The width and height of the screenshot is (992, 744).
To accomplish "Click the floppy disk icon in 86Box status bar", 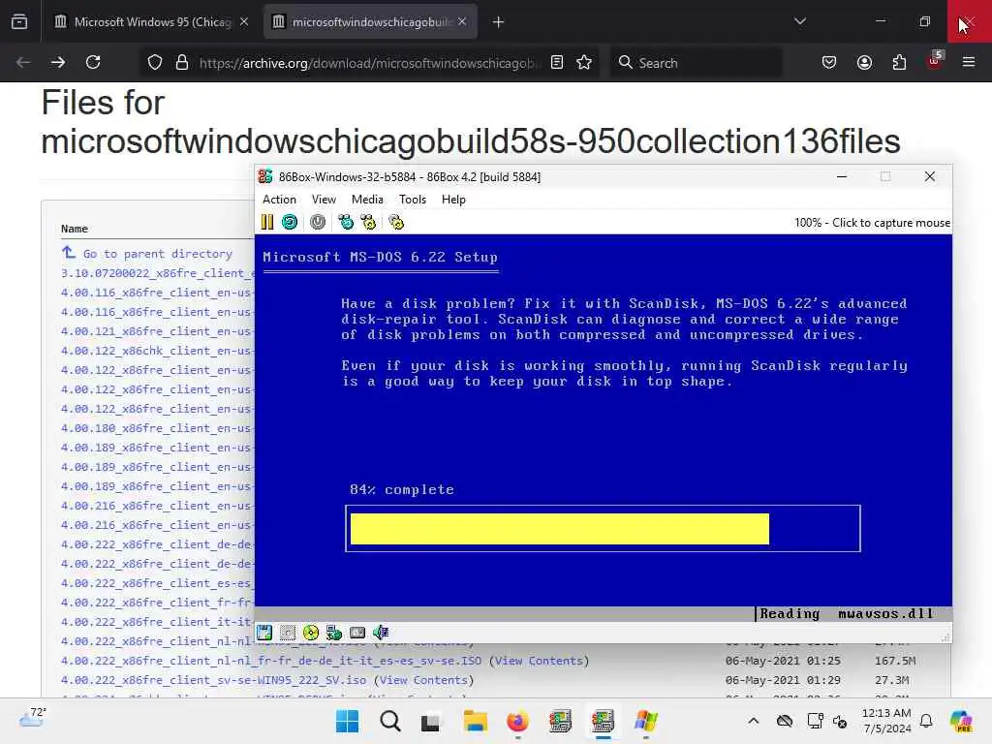I will (x=264, y=632).
